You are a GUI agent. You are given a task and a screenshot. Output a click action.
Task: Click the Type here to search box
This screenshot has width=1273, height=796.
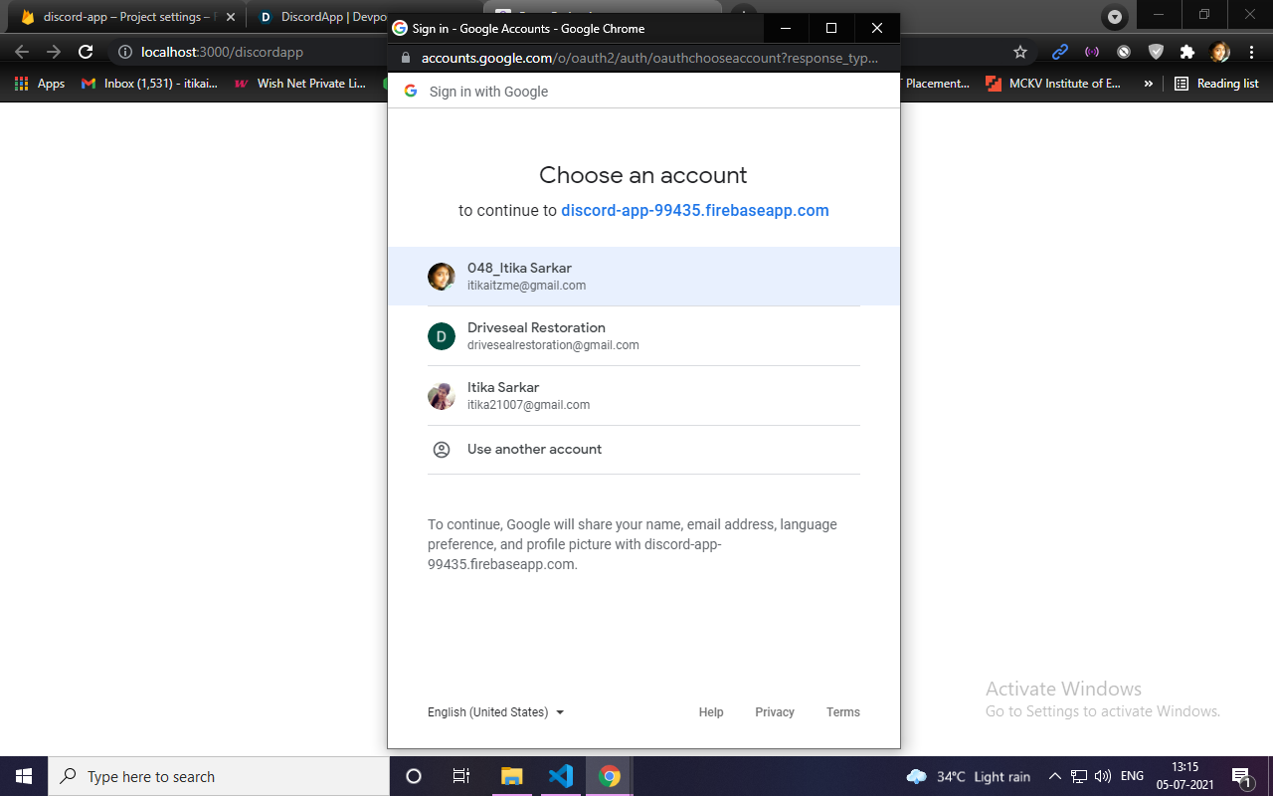point(219,776)
